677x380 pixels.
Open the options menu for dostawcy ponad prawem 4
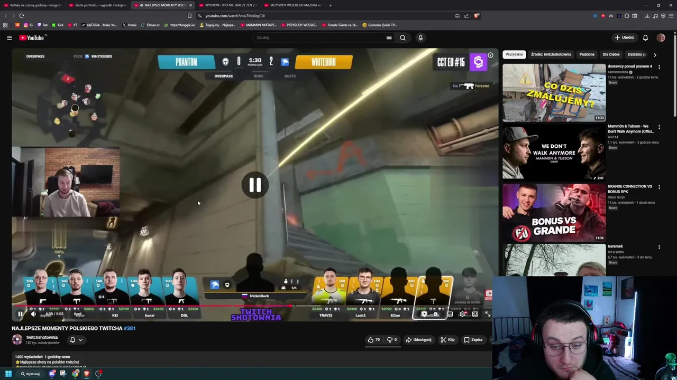[659, 67]
